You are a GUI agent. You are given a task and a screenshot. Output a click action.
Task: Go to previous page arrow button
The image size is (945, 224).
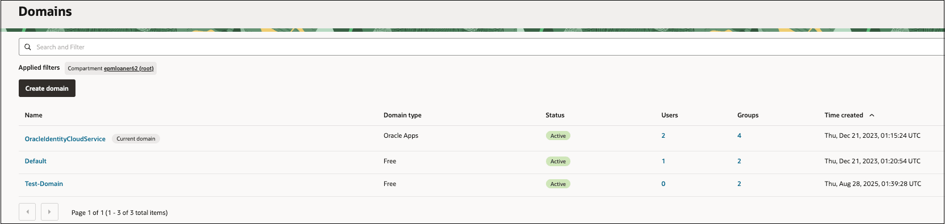point(27,212)
